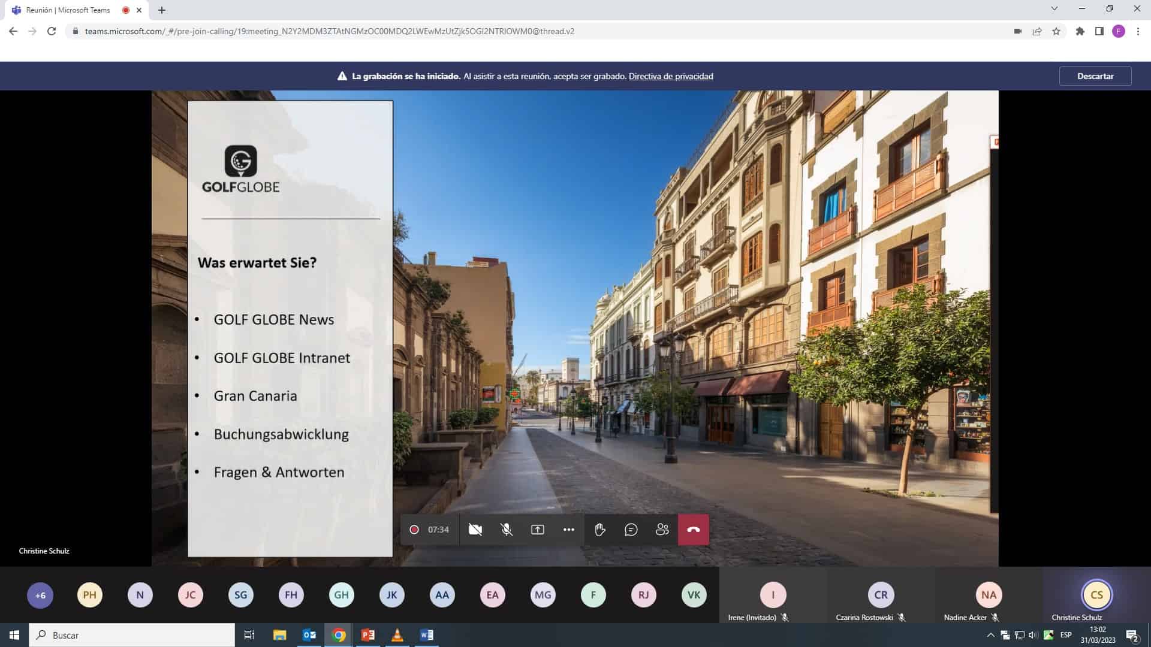Open a new browser tab
Screen dimensions: 1151x647
coord(162,10)
